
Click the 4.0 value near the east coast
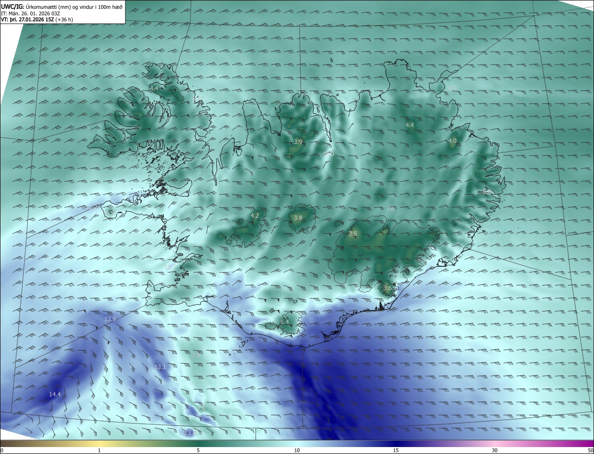pyautogui.click(x=452, y=141)
